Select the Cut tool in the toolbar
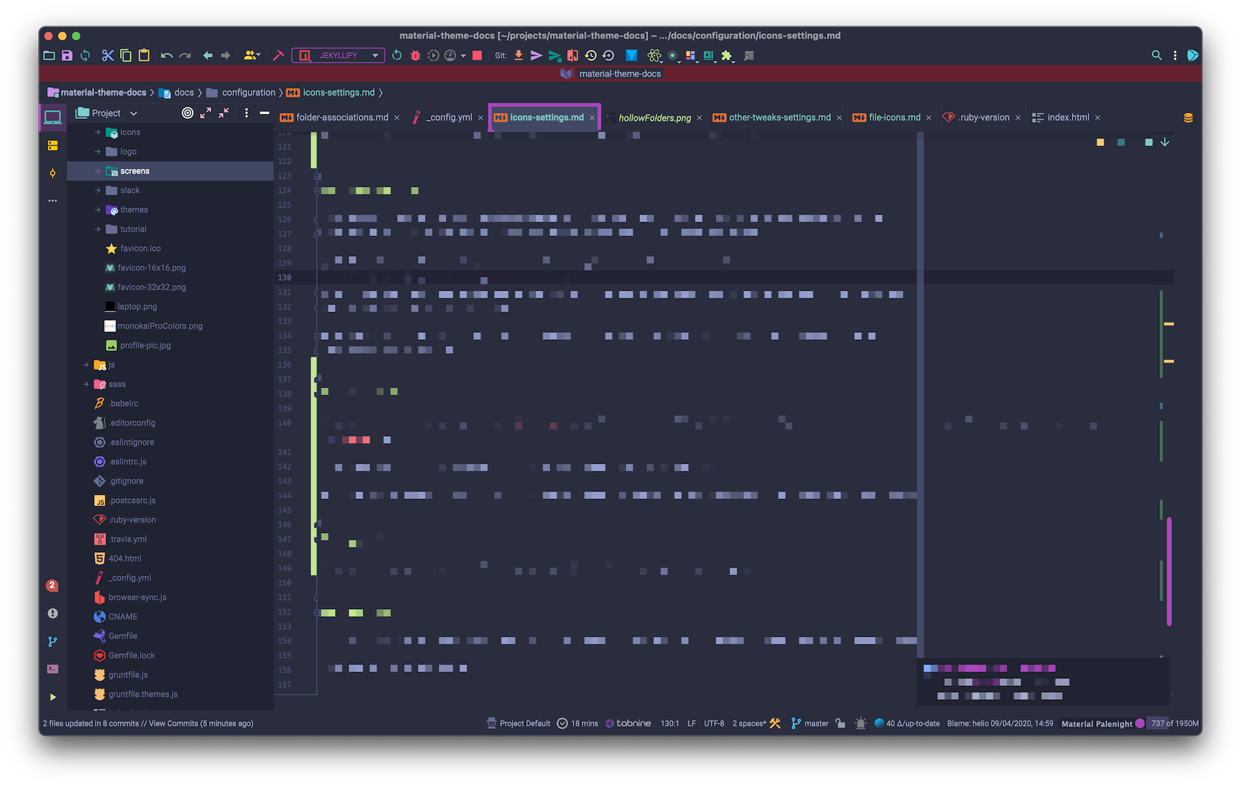 [x=107, y=55]
